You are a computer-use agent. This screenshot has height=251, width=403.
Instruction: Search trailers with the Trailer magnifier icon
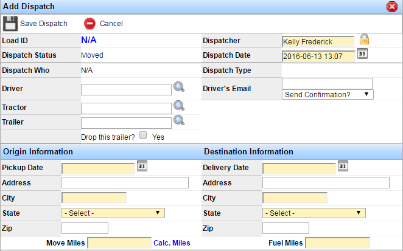point(179,120)
